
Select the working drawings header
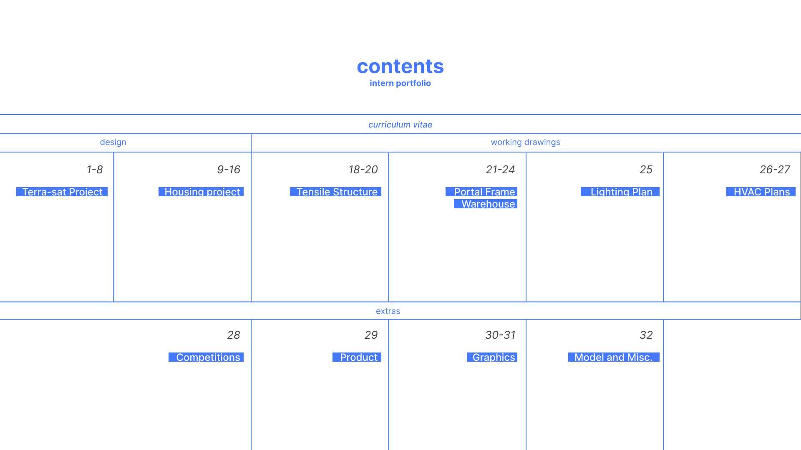coord(525,142)
